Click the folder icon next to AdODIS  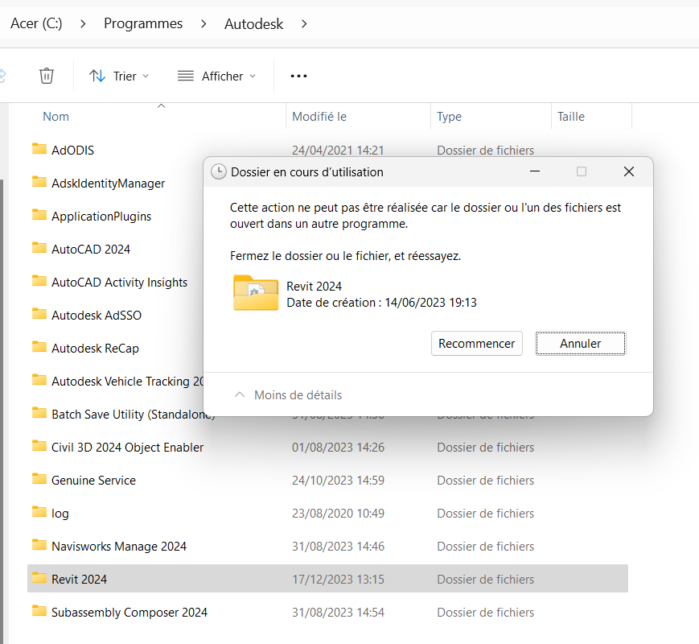point(39,149)
